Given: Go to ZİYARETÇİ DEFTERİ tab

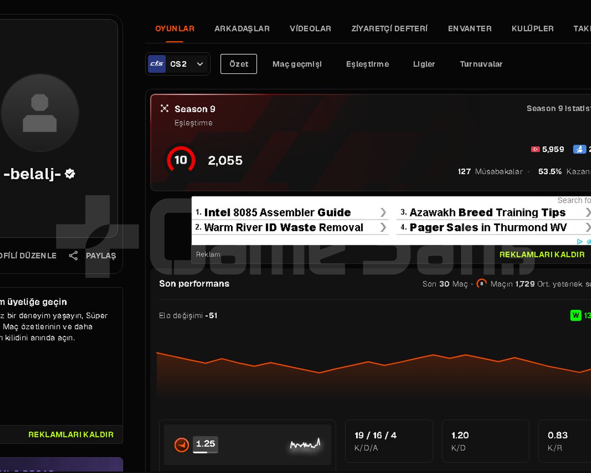Looking at the screenshot, I should point(390,29).
